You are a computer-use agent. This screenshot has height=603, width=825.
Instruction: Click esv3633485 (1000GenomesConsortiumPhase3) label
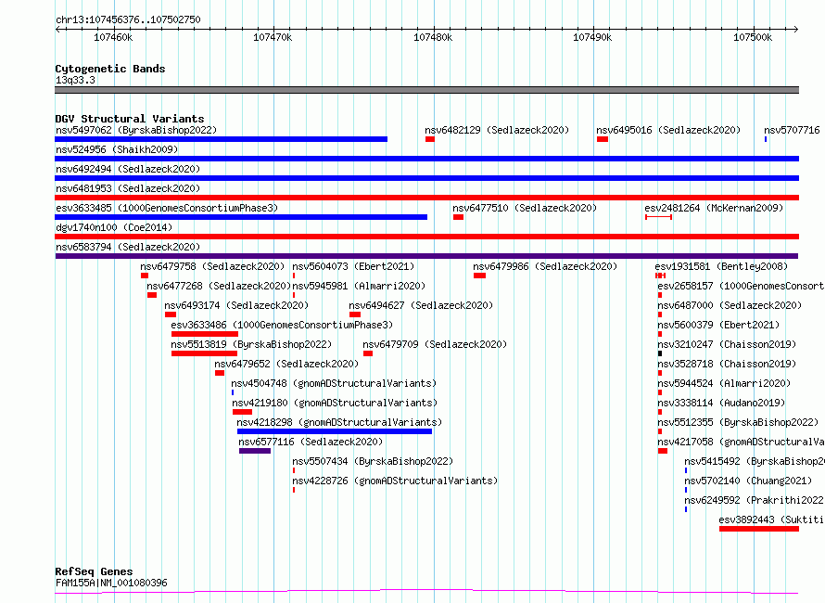click(x=167, y=208)
